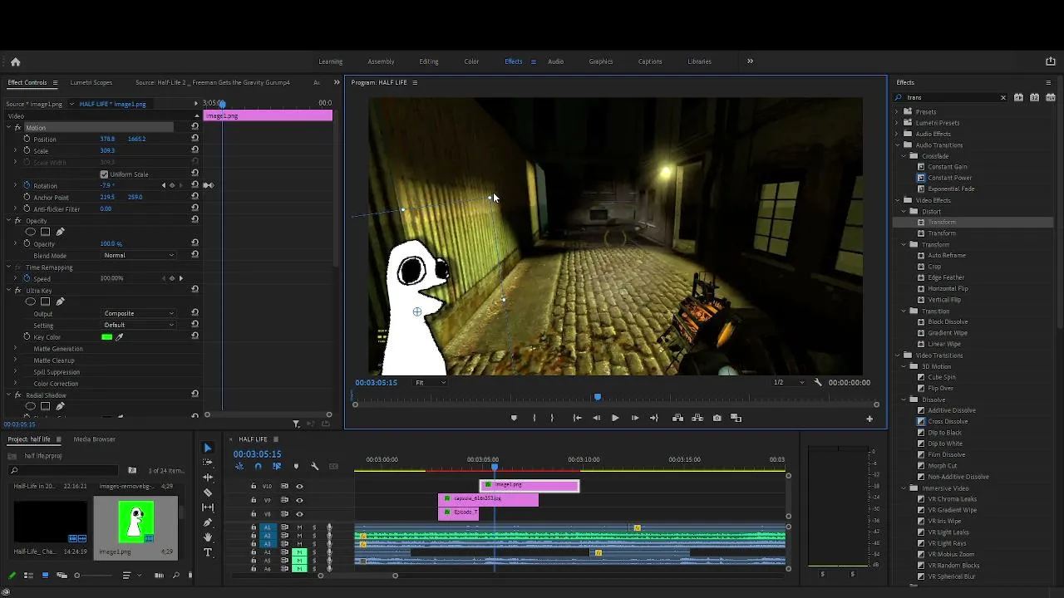Export a frame with the camera icon

point(717,418)
